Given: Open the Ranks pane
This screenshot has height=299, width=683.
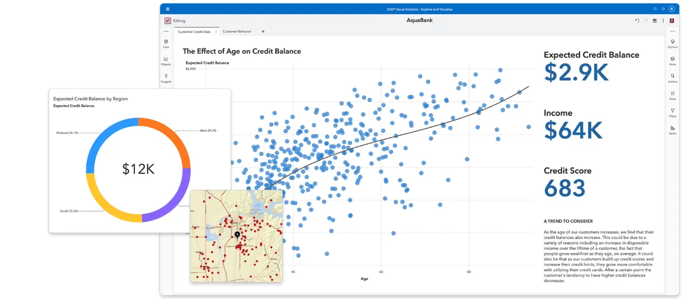Looking at the screenshot, I should 672,130.
